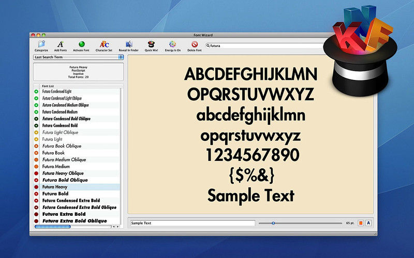Click the Reveal In Finder icon
This screenshot has height=258, width=414.
coord(129,44)
